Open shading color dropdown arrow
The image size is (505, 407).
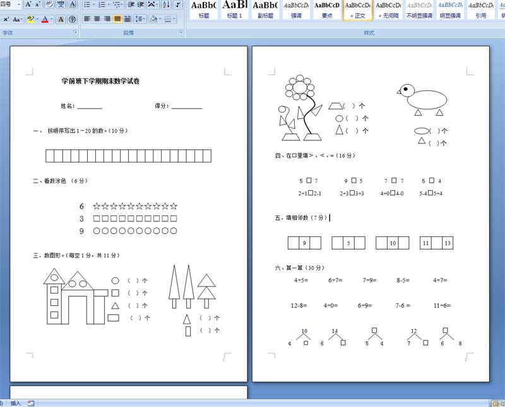(x=160, y=20)
